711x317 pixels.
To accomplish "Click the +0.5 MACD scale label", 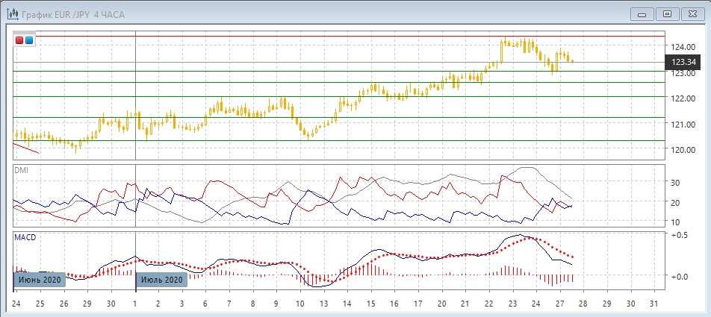I will click(678, 235).
